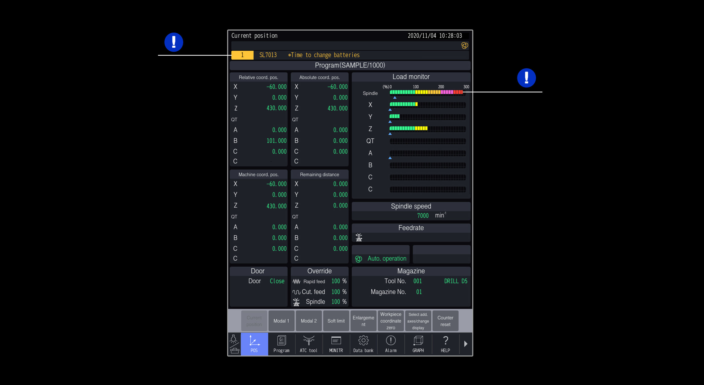The width and height of the screenshot is (704, 385).
Task: Toggle the Door Close status
Action: point(277,281)
